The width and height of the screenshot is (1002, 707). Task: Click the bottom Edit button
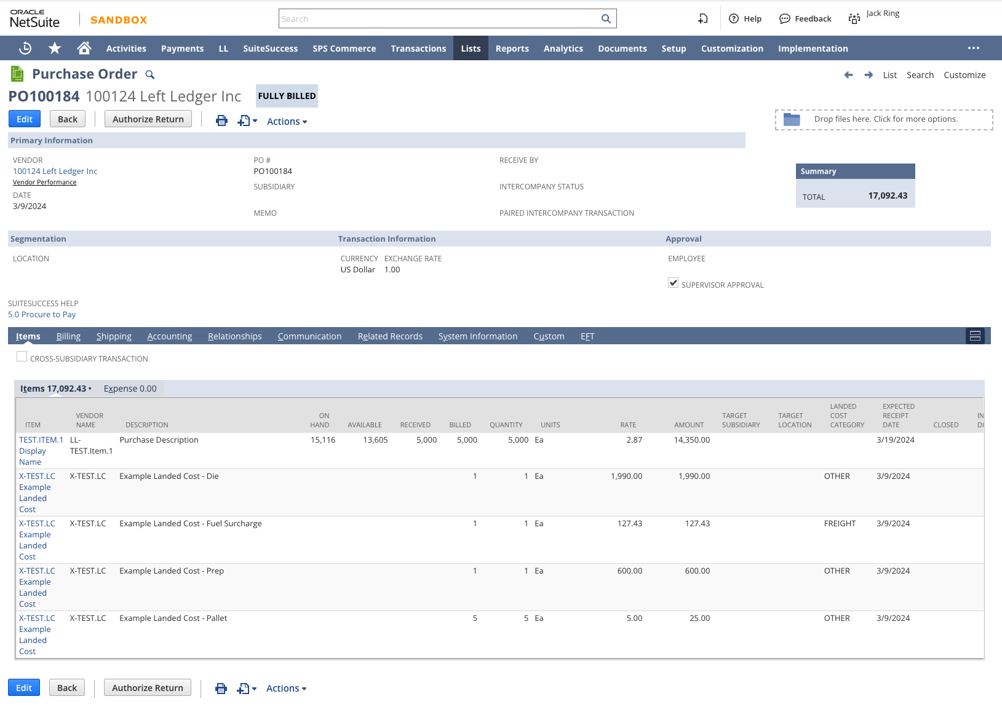click(x=24, y=688)
